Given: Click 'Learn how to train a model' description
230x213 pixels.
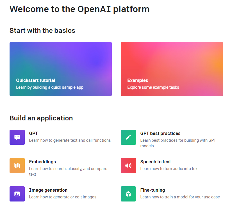Looking at the screenshot, I should point(180,197).
